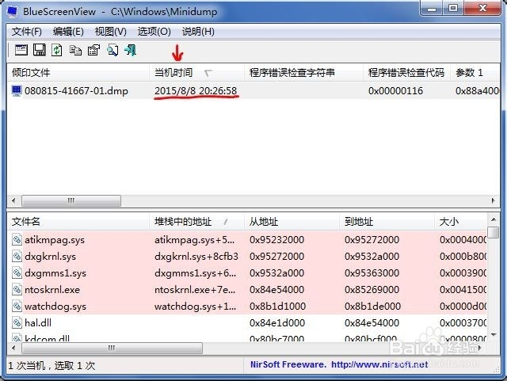Select the dxgmms1.sys row name
507x381 pixels.
pyautogui.click(x=55, y=272)
